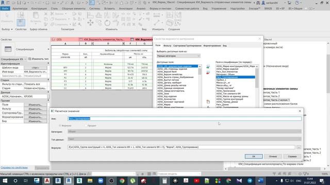This screenshot has width=330, height=185.
Task: Select Пробел_1 in specification fields list
Action: tap(221, 80)
